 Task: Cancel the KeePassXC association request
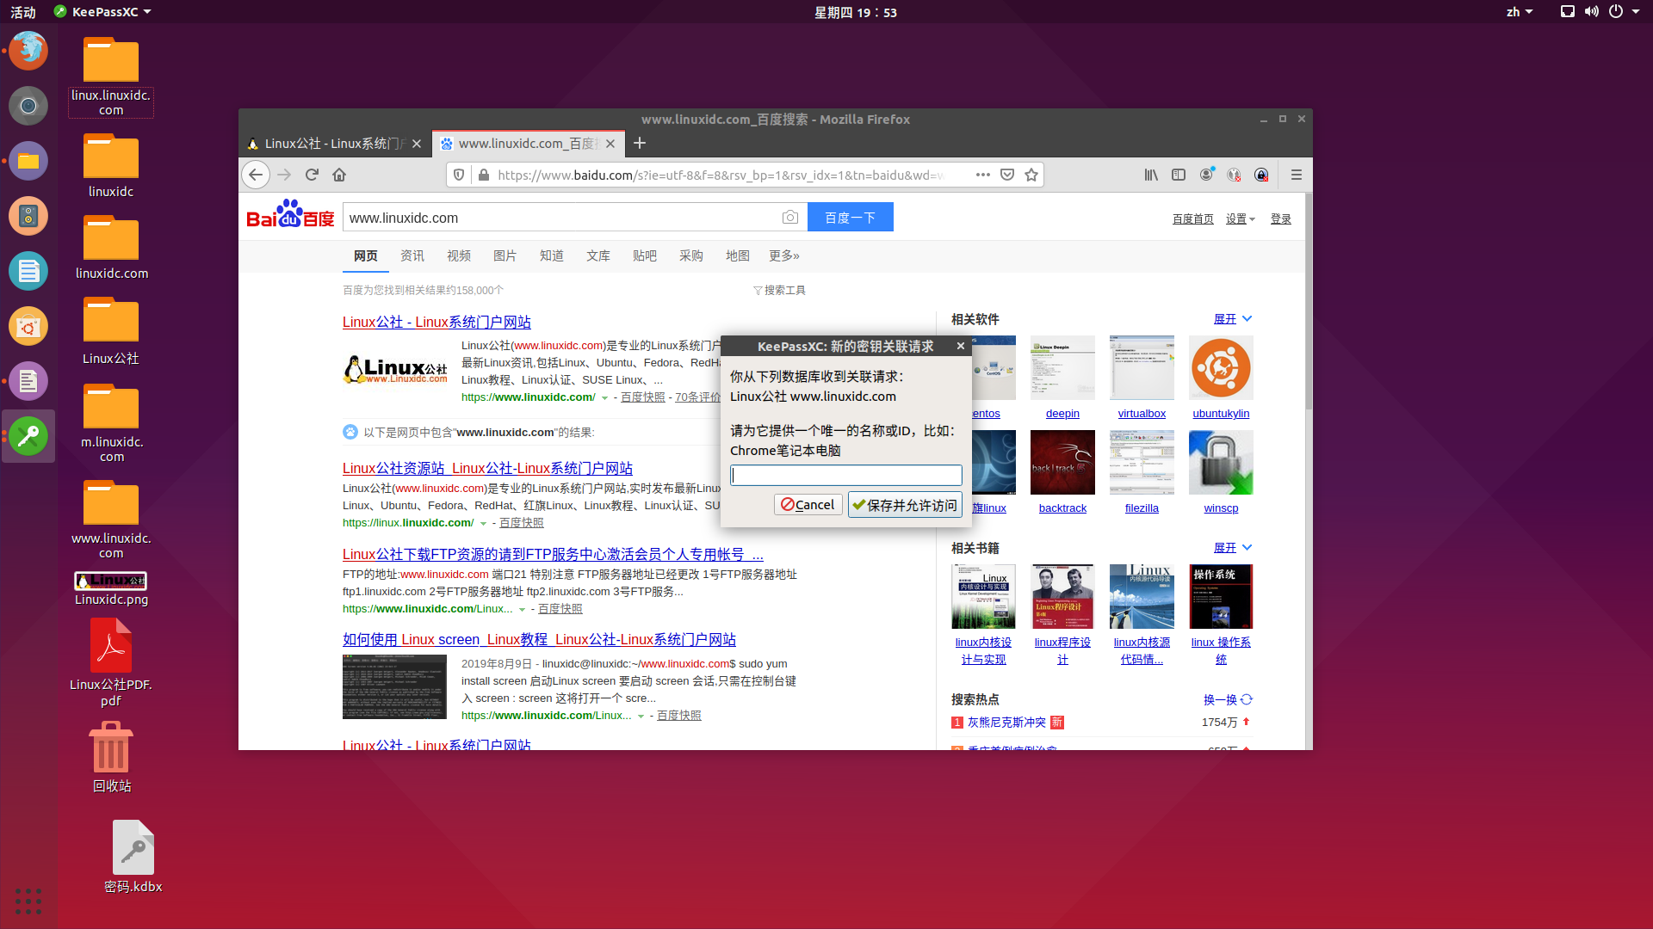[808, 504]
